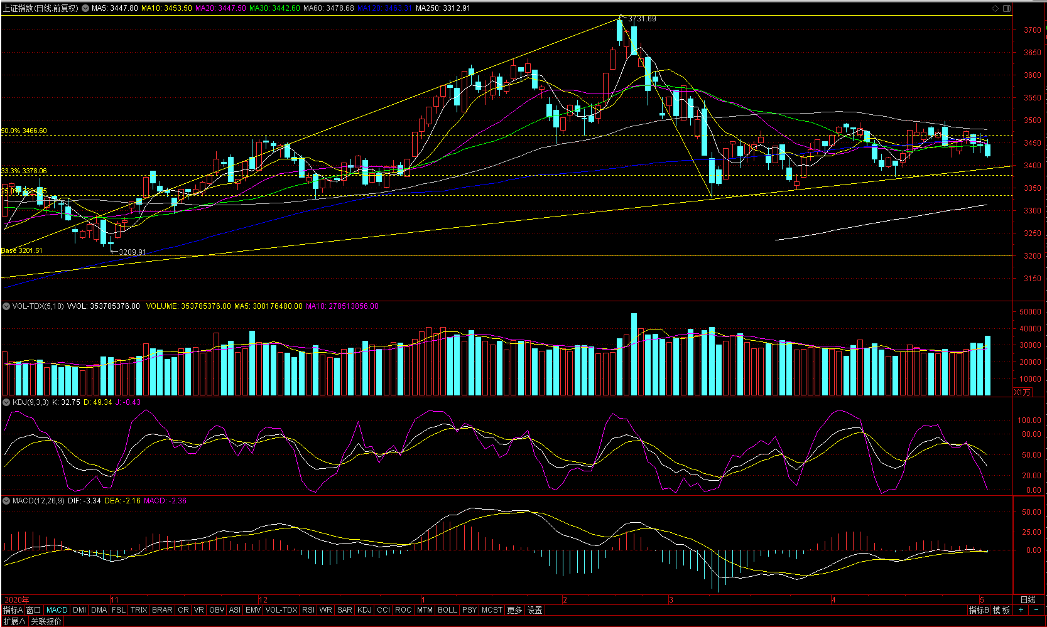Show the BOLL indicator
This screenshot has height=627, width=1047.
point(447,610)
